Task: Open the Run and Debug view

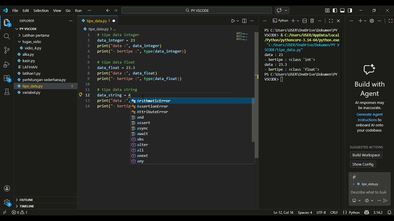Action: click(7, 64)
